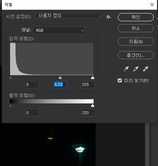Viewport: 158px width, 166px height.
Task: Select the black point eyedropper
Action: (126, 69)
